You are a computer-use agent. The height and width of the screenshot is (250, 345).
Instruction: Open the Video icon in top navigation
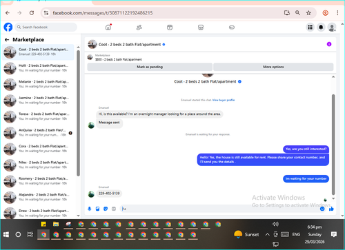[x=170, y=28]
